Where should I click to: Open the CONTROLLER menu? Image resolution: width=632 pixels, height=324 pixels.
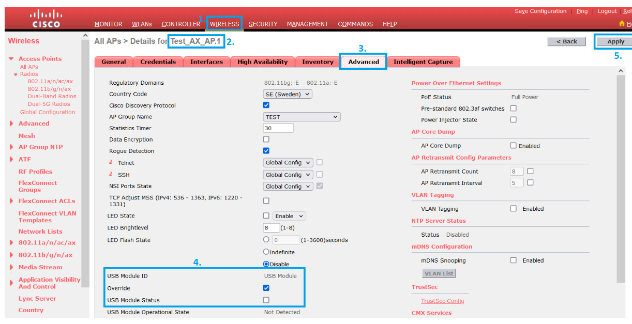point(180,24)
